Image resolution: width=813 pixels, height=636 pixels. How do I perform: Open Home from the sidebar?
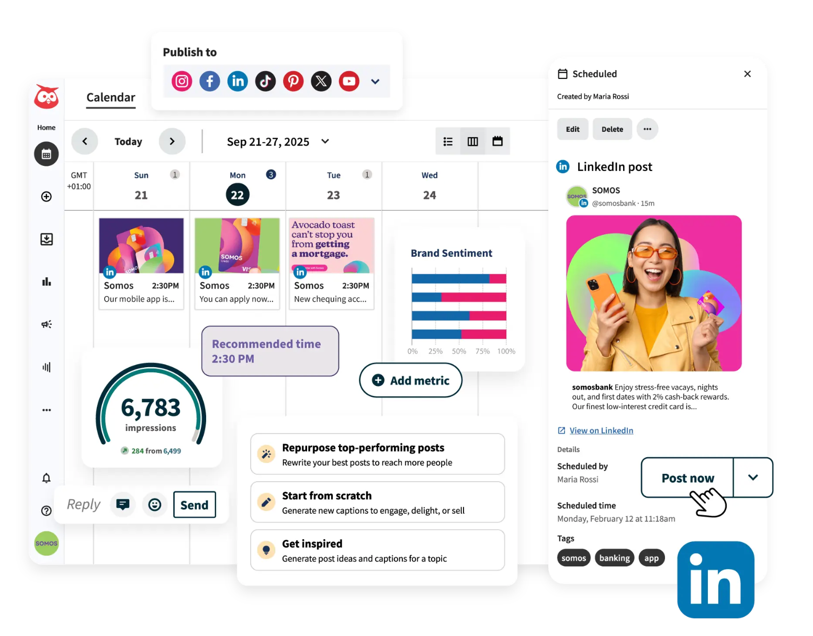(46, 127)
